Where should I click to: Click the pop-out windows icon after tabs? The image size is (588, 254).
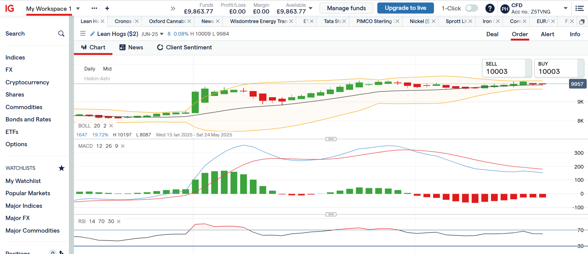pyautogui.click(x=582, y=22)
